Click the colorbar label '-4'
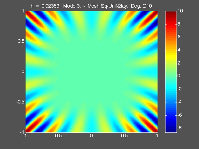Image resolution: width=199 pixels, height=149 pixels. (179, 102)
